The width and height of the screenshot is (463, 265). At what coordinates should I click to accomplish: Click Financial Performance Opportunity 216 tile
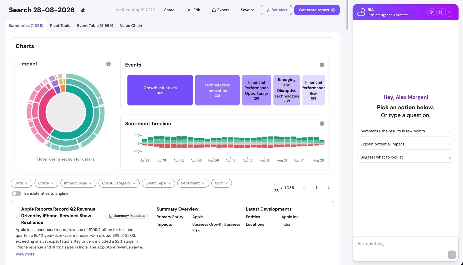point(256,90)
